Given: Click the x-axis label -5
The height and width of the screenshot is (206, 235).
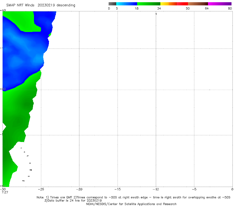Looking at the screenshot, I should (194, 189).
